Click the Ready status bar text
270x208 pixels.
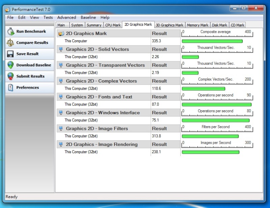11,197
